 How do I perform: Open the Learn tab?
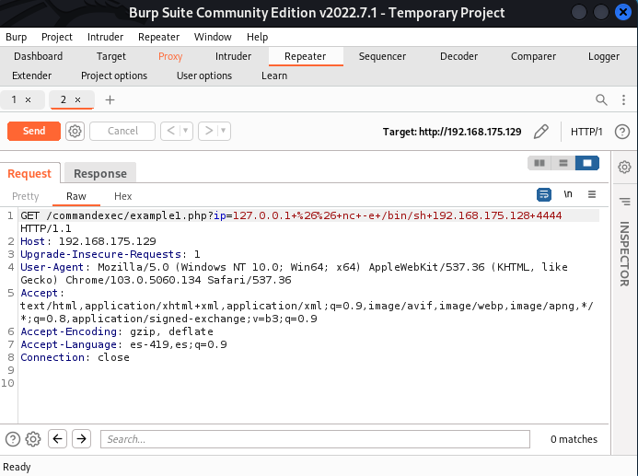tap(274, 75)
